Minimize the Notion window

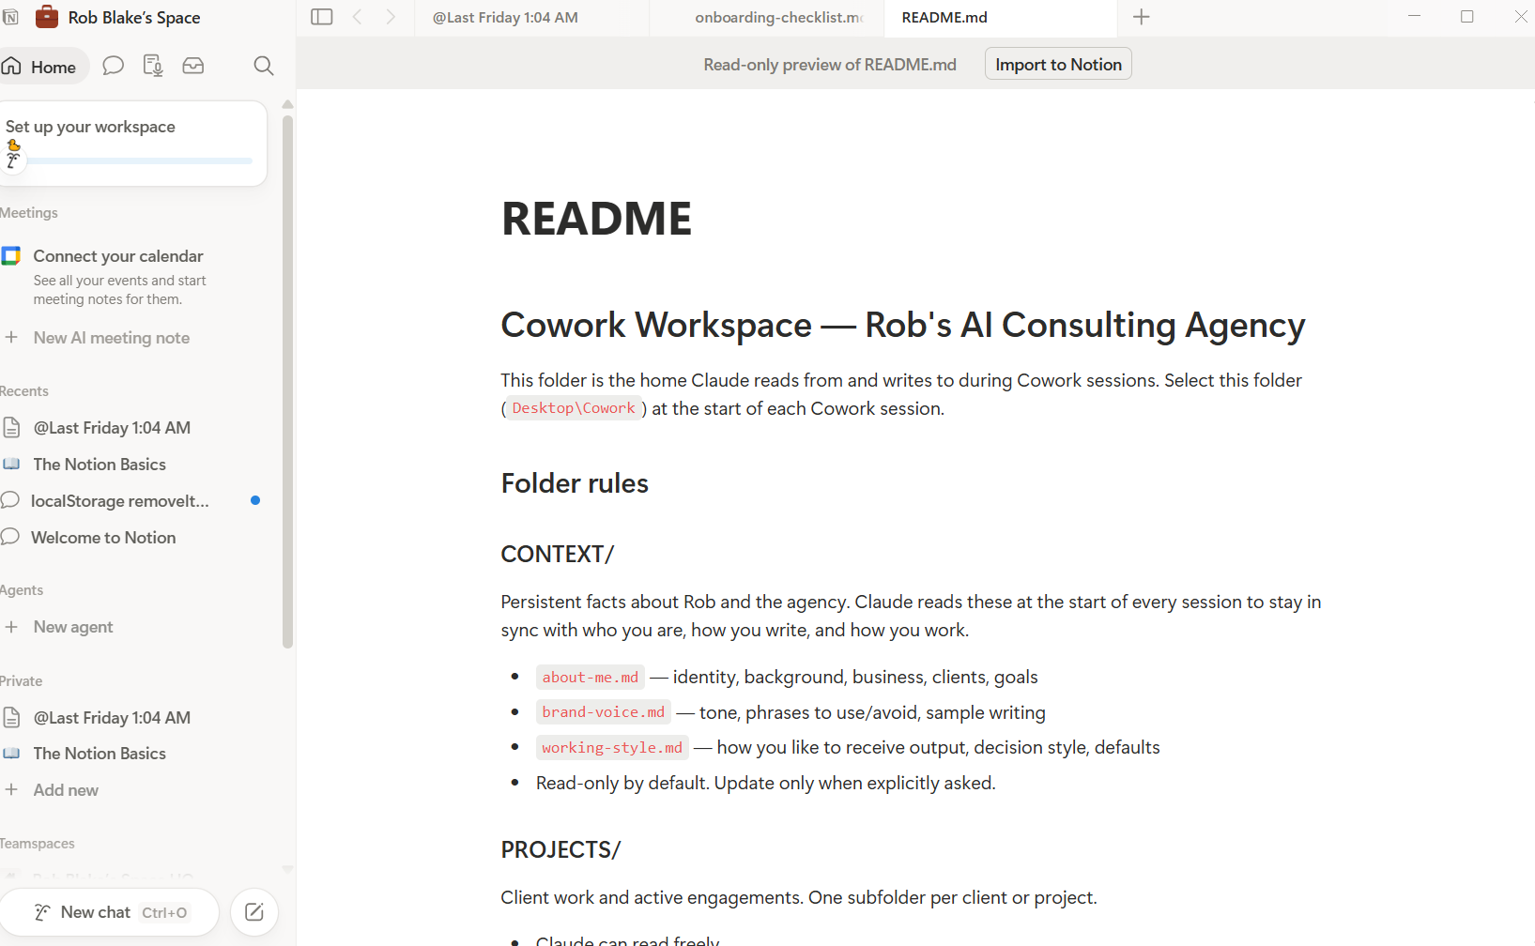pyautogui.click(x=1415, y=17)
